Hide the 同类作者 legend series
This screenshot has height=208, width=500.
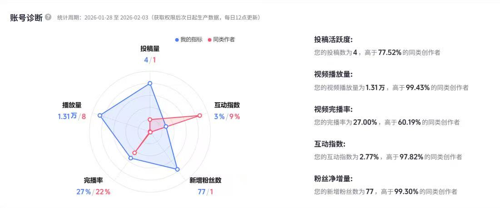pos(221,40)
